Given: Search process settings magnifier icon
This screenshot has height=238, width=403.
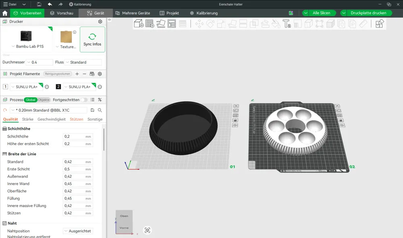Looking at the screenshot, I should tap(100, 110).
